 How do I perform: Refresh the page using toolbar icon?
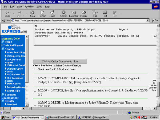(x=42, y=14)
